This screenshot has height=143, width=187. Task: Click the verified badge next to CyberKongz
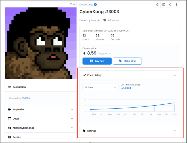[x=96, y=5]
